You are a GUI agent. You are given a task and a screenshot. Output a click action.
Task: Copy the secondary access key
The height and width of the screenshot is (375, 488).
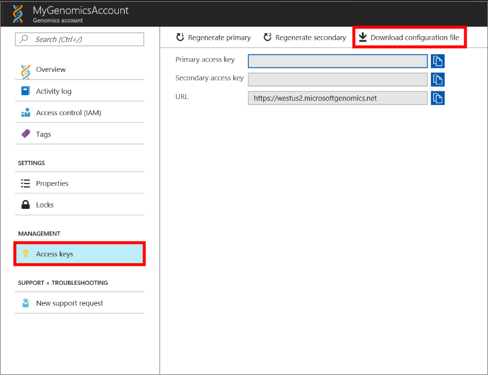tap(438, 79)
